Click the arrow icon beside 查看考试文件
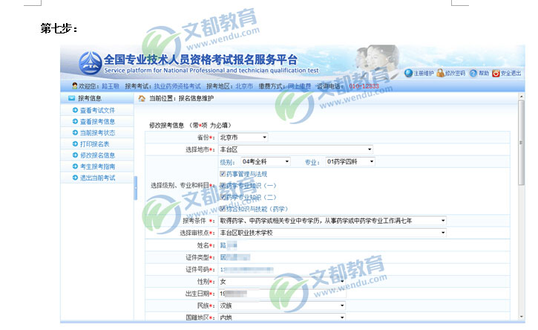The height and width of the screenshot is (330, 538). [x=75, y=110]
